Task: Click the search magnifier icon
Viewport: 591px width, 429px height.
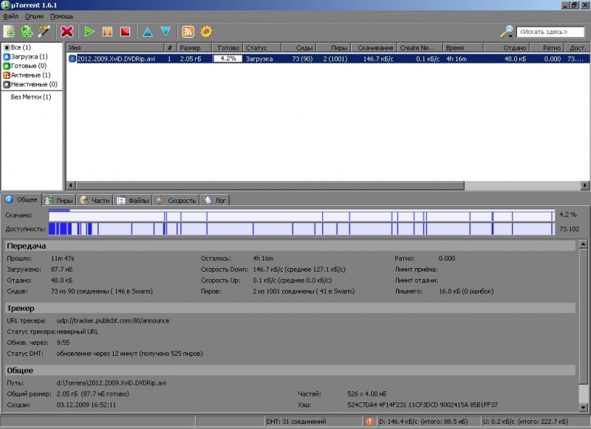Action: (x=507, y=32)
